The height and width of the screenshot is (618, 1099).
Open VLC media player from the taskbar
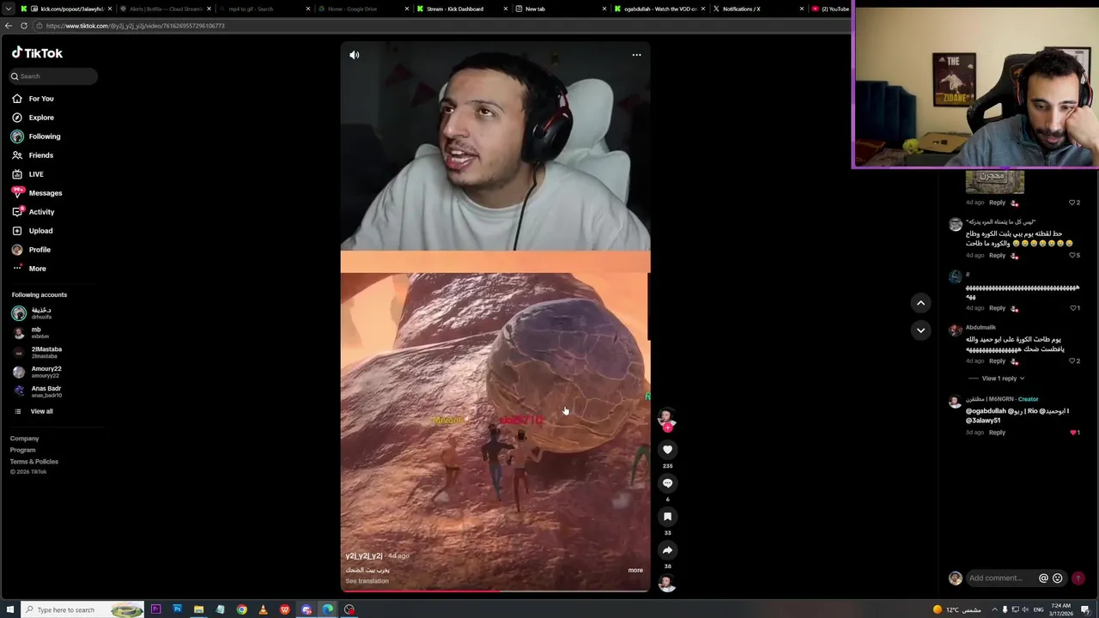click(264, 609)
